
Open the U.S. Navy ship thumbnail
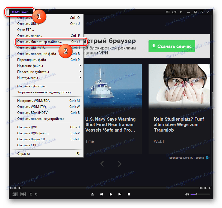pos(113,86)
